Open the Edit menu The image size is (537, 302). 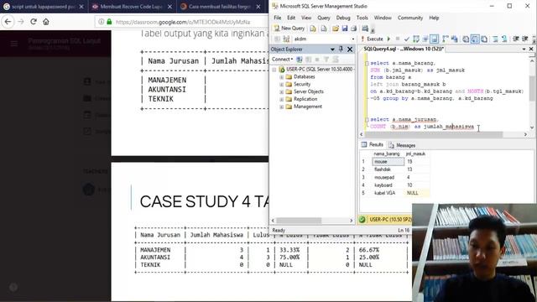tap(291, 18)
